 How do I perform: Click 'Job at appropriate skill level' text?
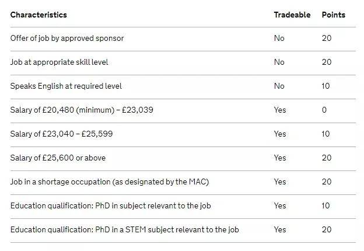(x=59, y=62)
